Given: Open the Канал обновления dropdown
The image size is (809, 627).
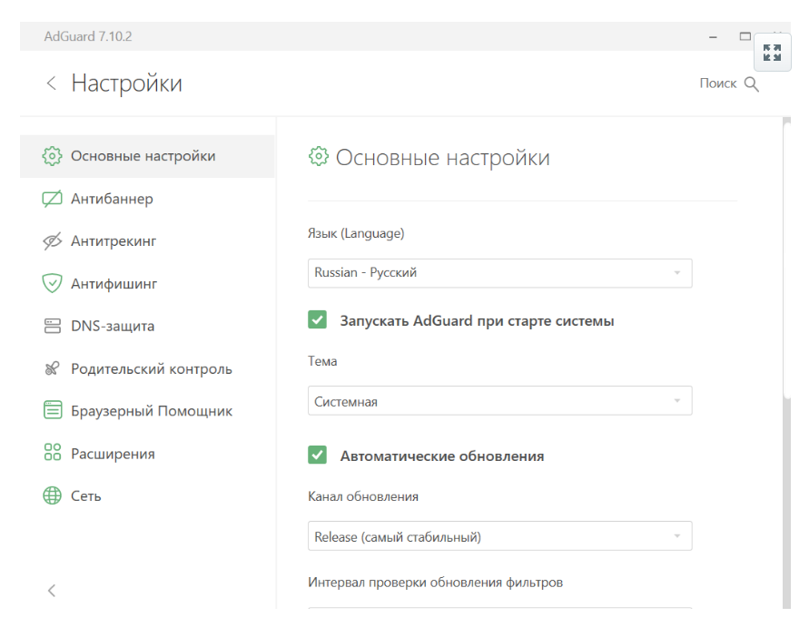Looking at the screenshot, I should pyautogui.click(x=500, y=536).
